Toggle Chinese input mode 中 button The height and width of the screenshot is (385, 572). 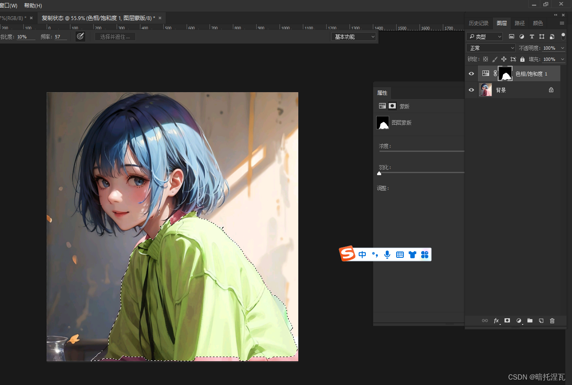click(362, 254)
